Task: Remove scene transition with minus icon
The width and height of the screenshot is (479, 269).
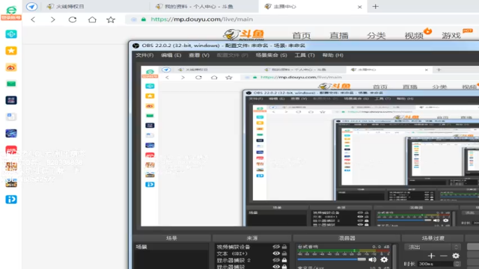Action: point(444,256)
